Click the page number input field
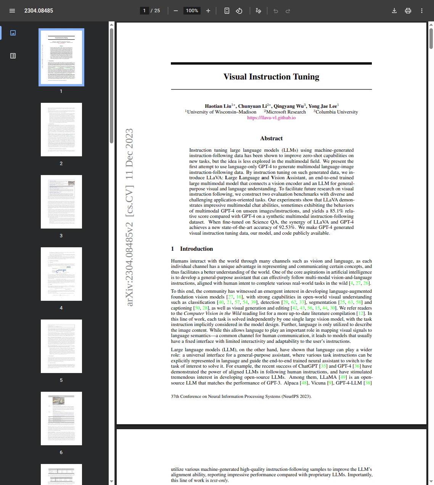 click(x=144, y=11)
